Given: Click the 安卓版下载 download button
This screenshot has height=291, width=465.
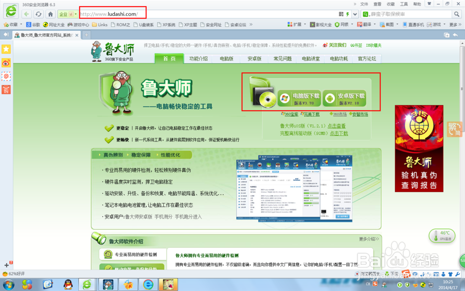Looking at the screenshot, I should [345, 98].
